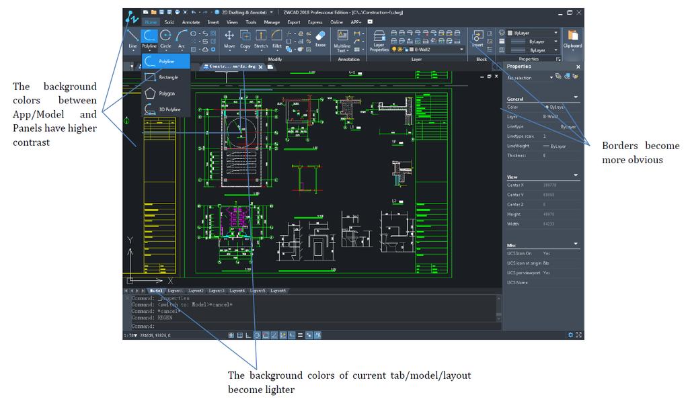Click the Print icon in quick access toolbar

point(178,12)
